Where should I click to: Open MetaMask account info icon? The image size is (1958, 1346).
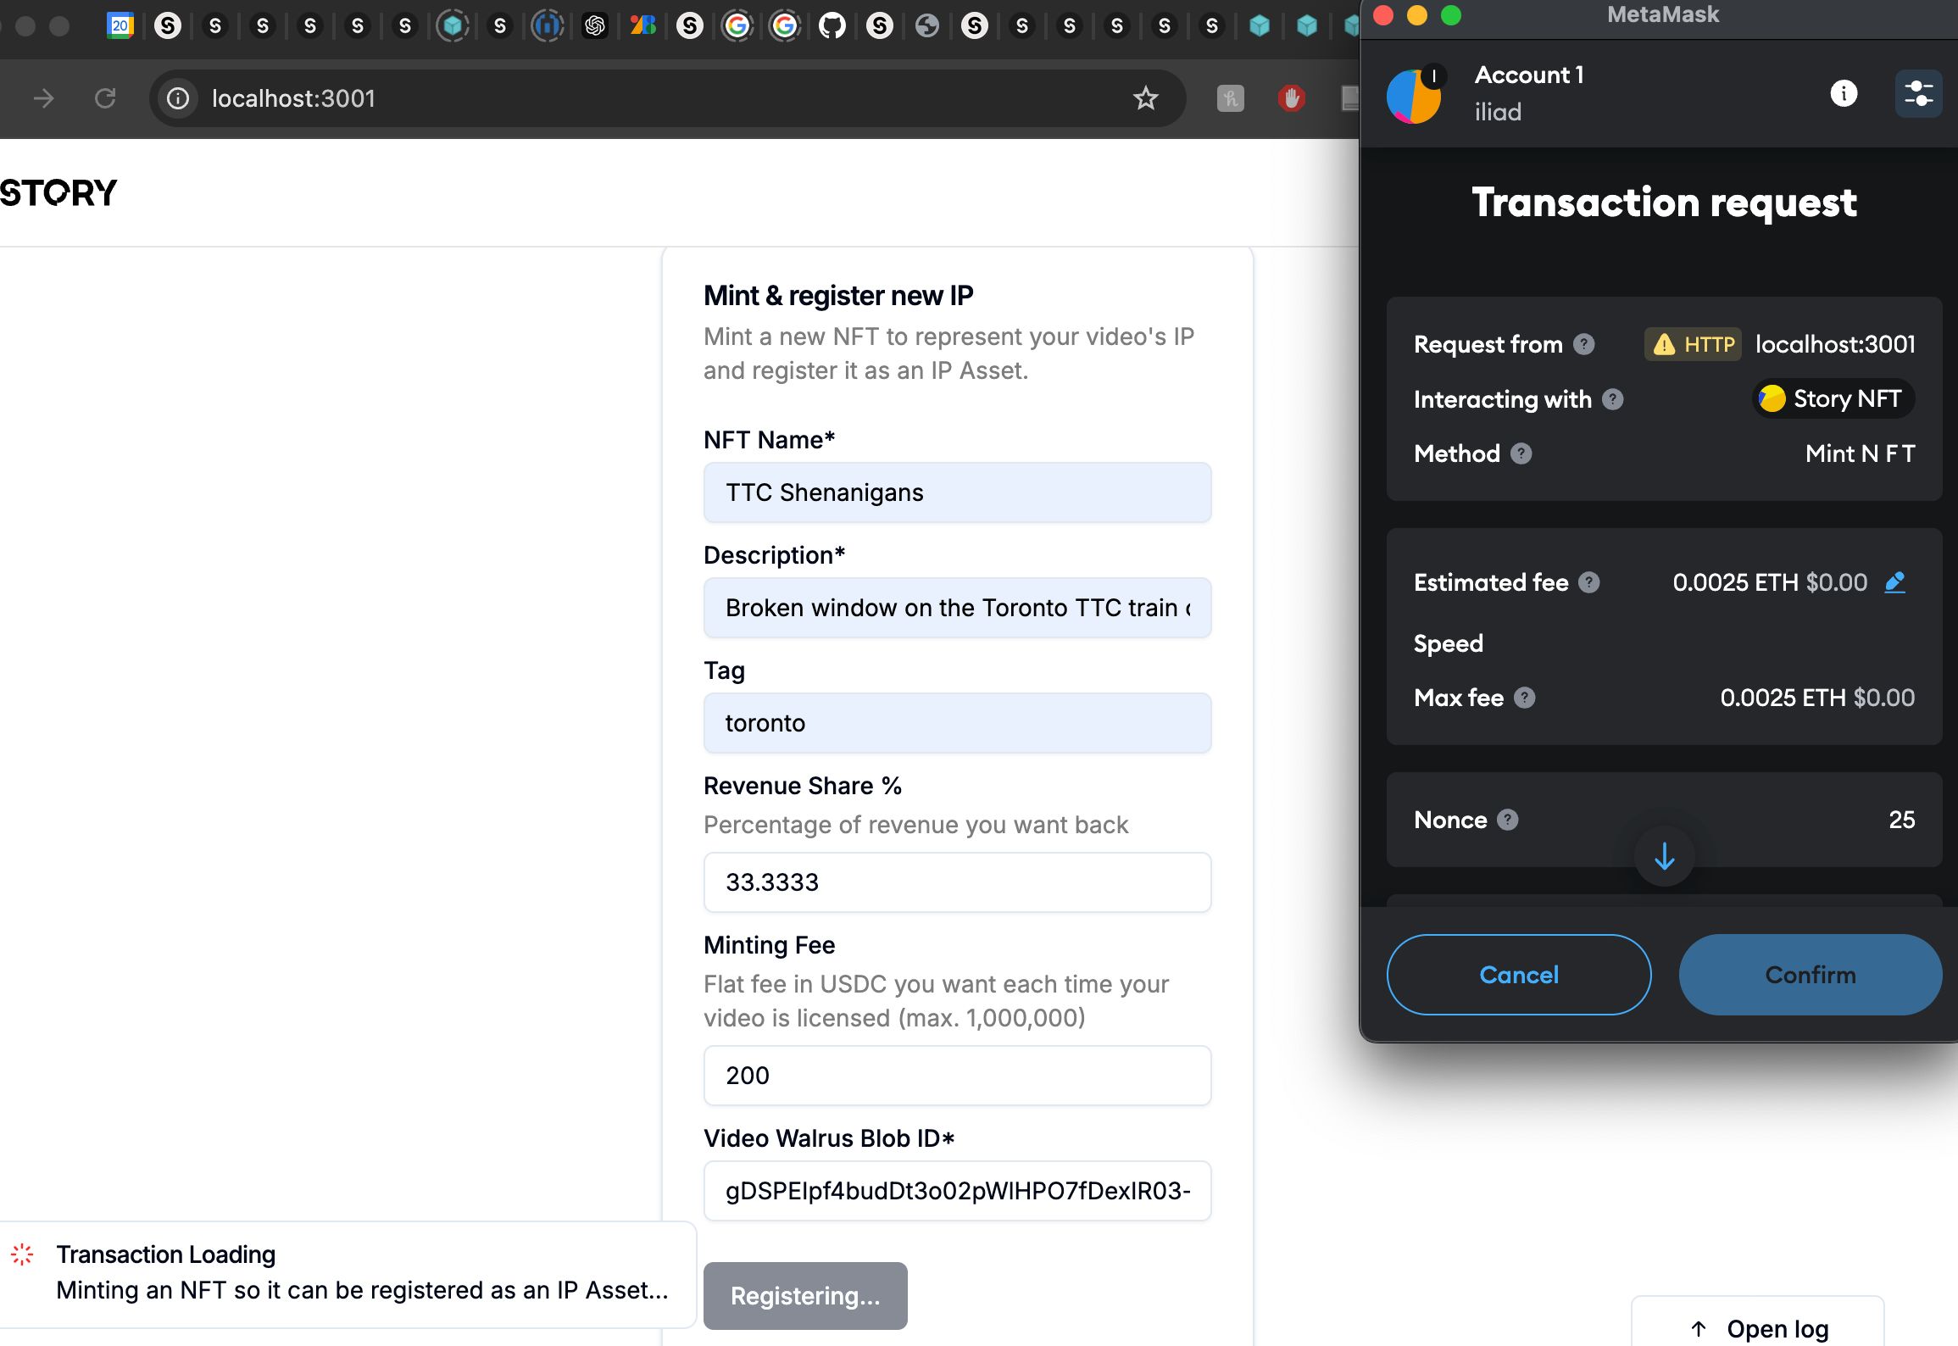pyautogui.click(x=1844, y=93)
